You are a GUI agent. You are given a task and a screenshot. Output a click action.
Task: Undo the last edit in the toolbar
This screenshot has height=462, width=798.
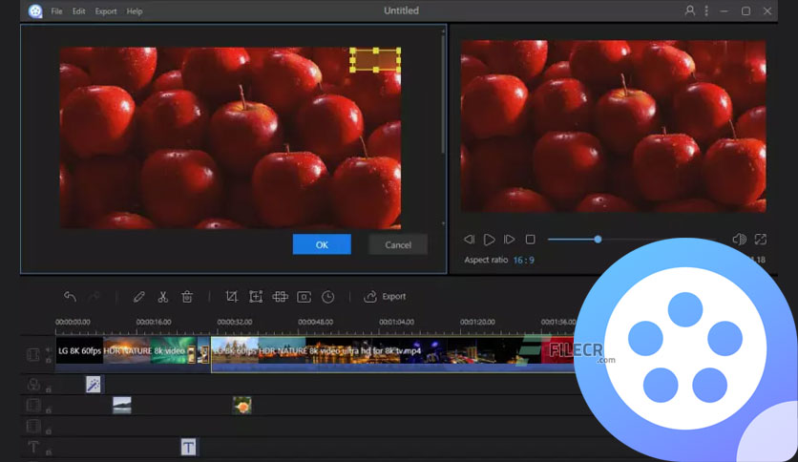(x=70, y=297)
